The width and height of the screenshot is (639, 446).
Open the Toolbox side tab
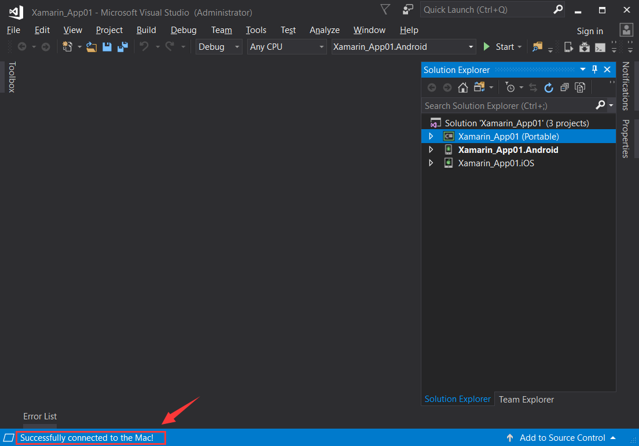(12, 76)
